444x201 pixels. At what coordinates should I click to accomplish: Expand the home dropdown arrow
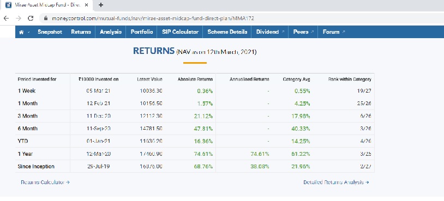[29, 32]
